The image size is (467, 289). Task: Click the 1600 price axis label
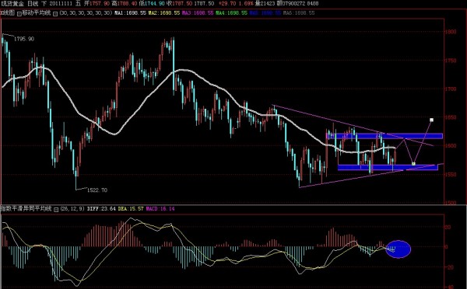451,146
